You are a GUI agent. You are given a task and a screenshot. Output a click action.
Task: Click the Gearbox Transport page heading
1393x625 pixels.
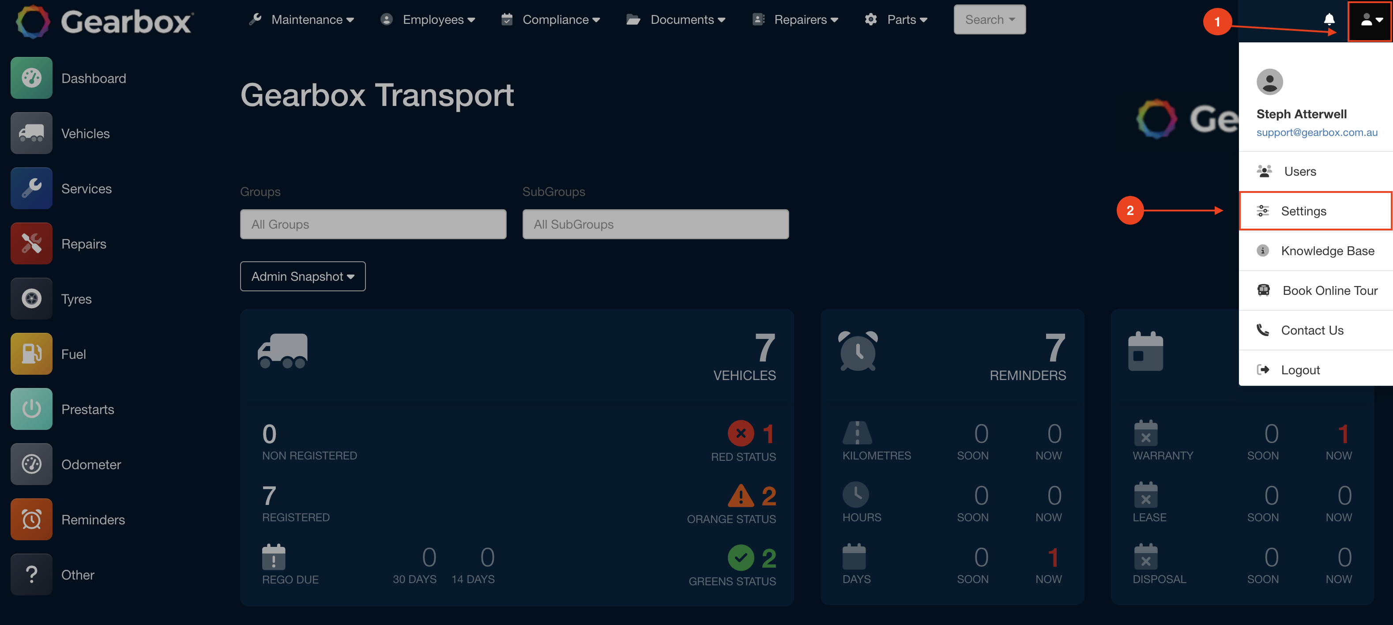(x=377, y=95)
